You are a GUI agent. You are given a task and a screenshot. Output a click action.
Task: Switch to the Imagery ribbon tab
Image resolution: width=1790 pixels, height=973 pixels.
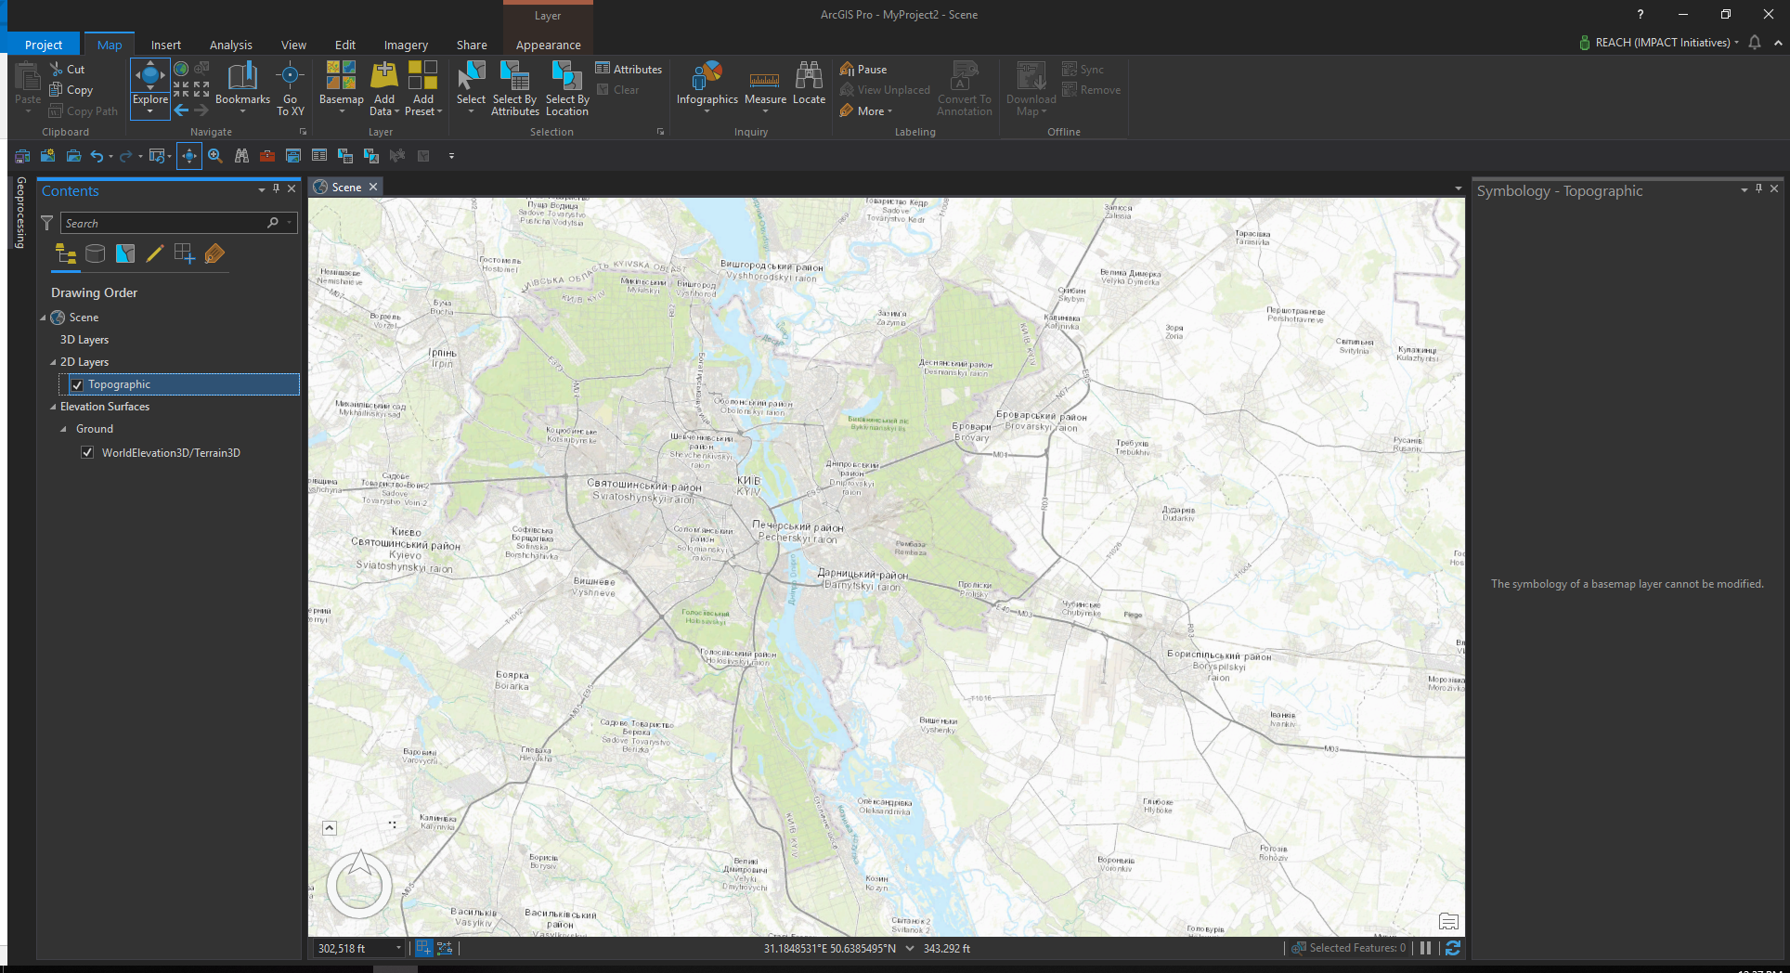[x=405, y=44]
